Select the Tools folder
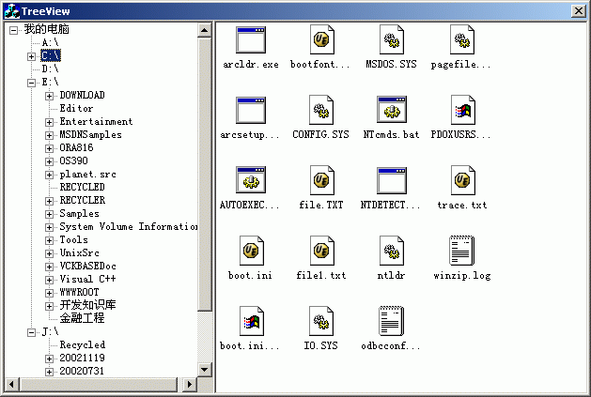 pyautogui.click(x=73, y=240)
